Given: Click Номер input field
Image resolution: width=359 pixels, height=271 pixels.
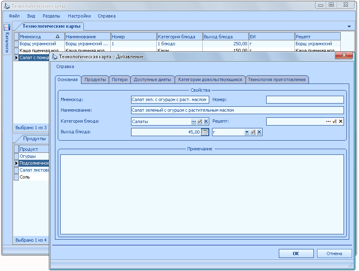Looking at the screenshot, I should coord(305,100).
